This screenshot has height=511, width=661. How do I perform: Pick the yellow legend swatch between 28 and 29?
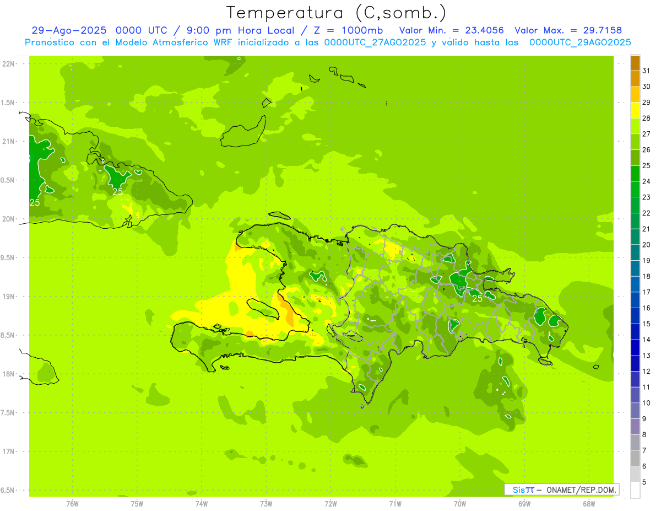[635, 110]
